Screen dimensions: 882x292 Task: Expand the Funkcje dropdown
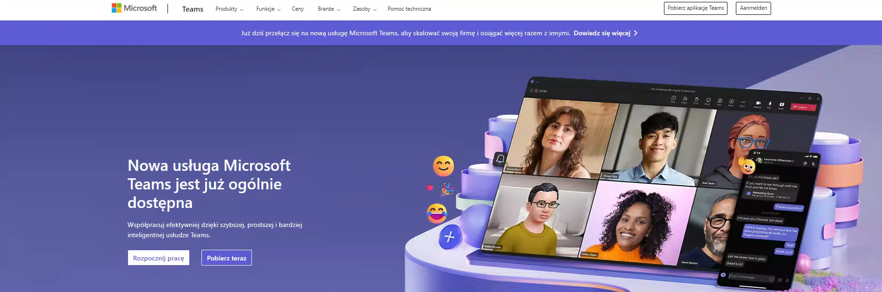[x=268, y=9]
